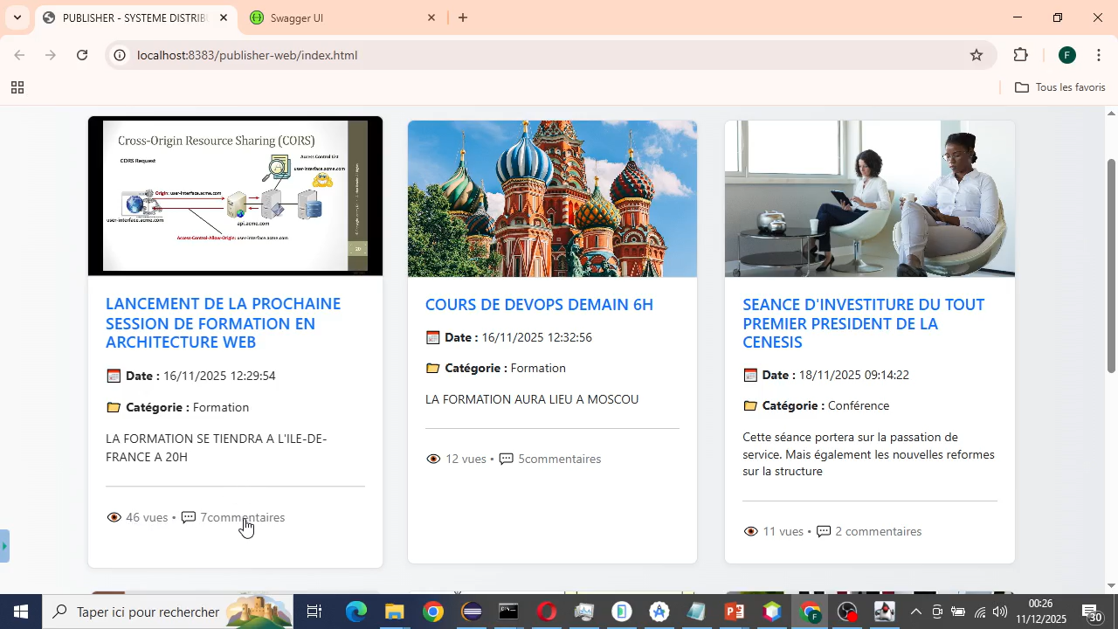Open the browser Extensions puzzle icon
Viewport: 1118px width, 629px height.
pyautogui.click(x=1020, y=54)
